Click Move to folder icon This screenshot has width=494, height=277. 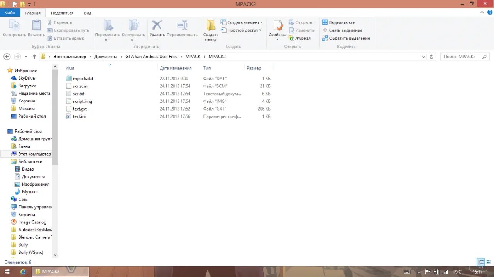[x=108, y=26]
